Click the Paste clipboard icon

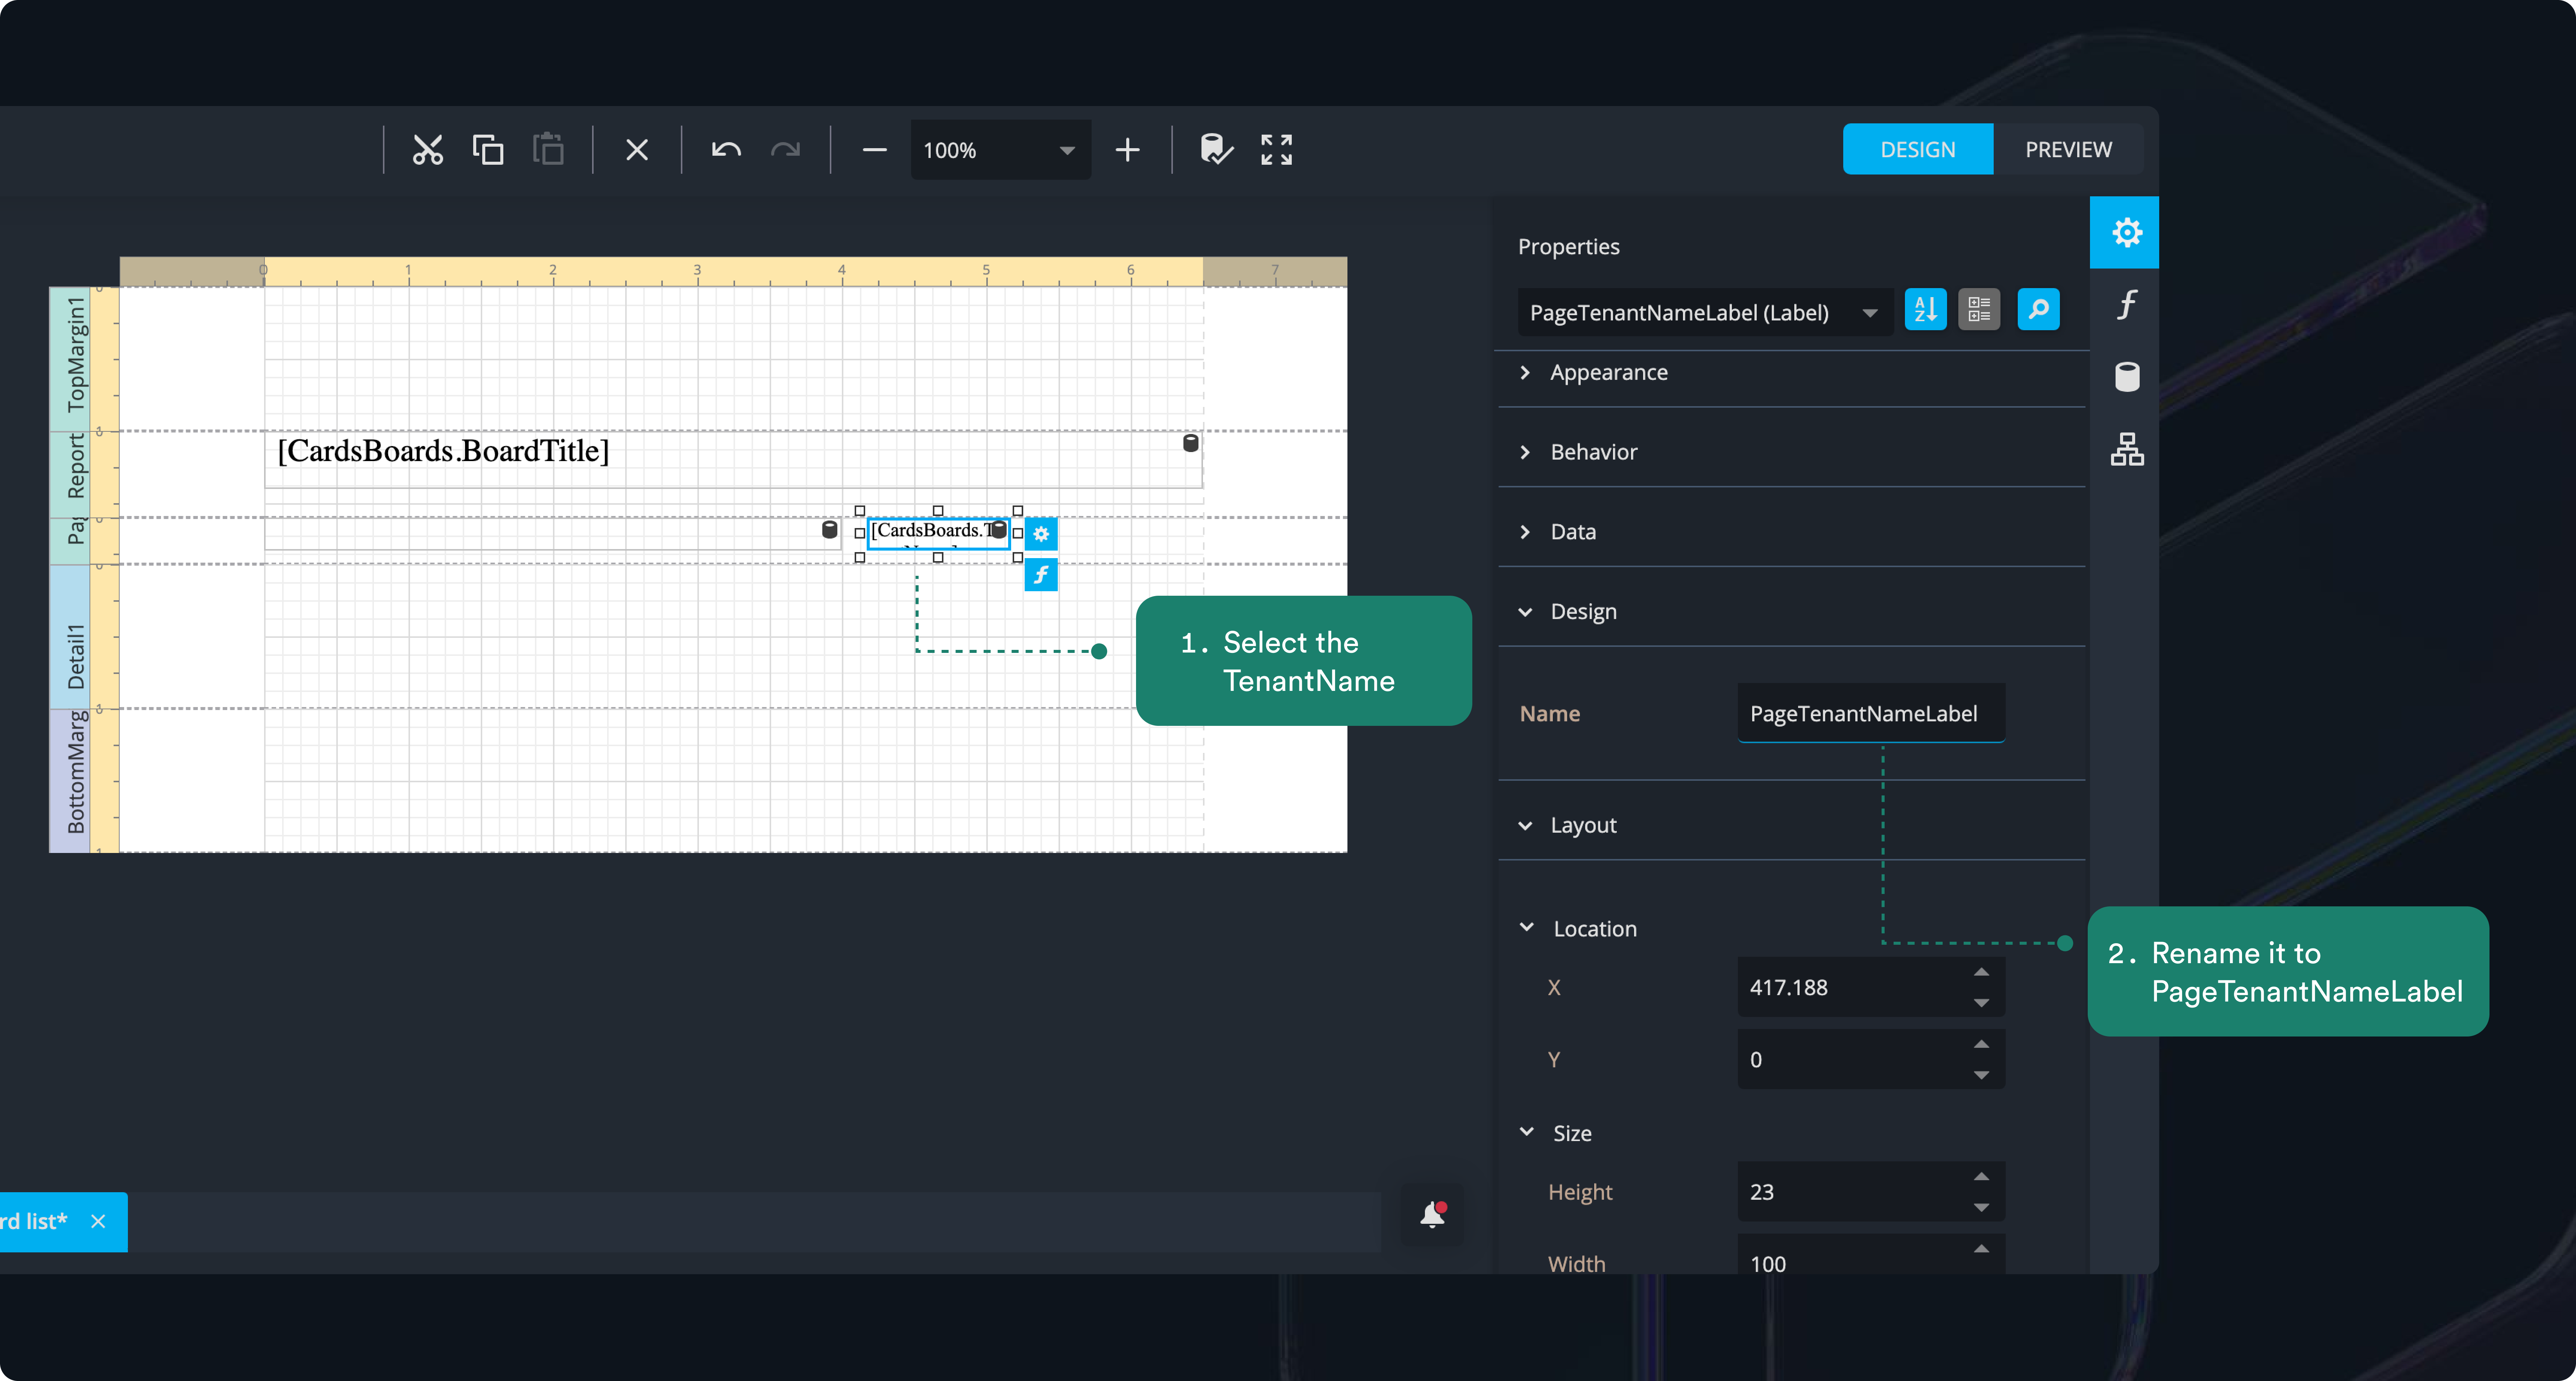[x=548, y=150]
